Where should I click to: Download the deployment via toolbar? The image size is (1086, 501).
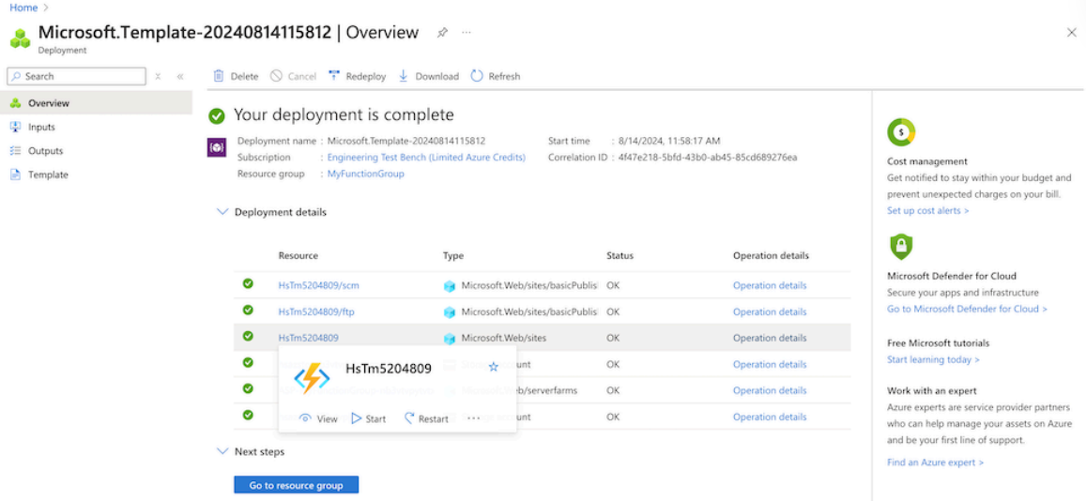(x=429, y=76)
